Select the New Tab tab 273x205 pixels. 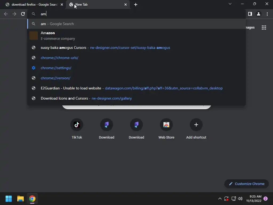click(98, 5)
